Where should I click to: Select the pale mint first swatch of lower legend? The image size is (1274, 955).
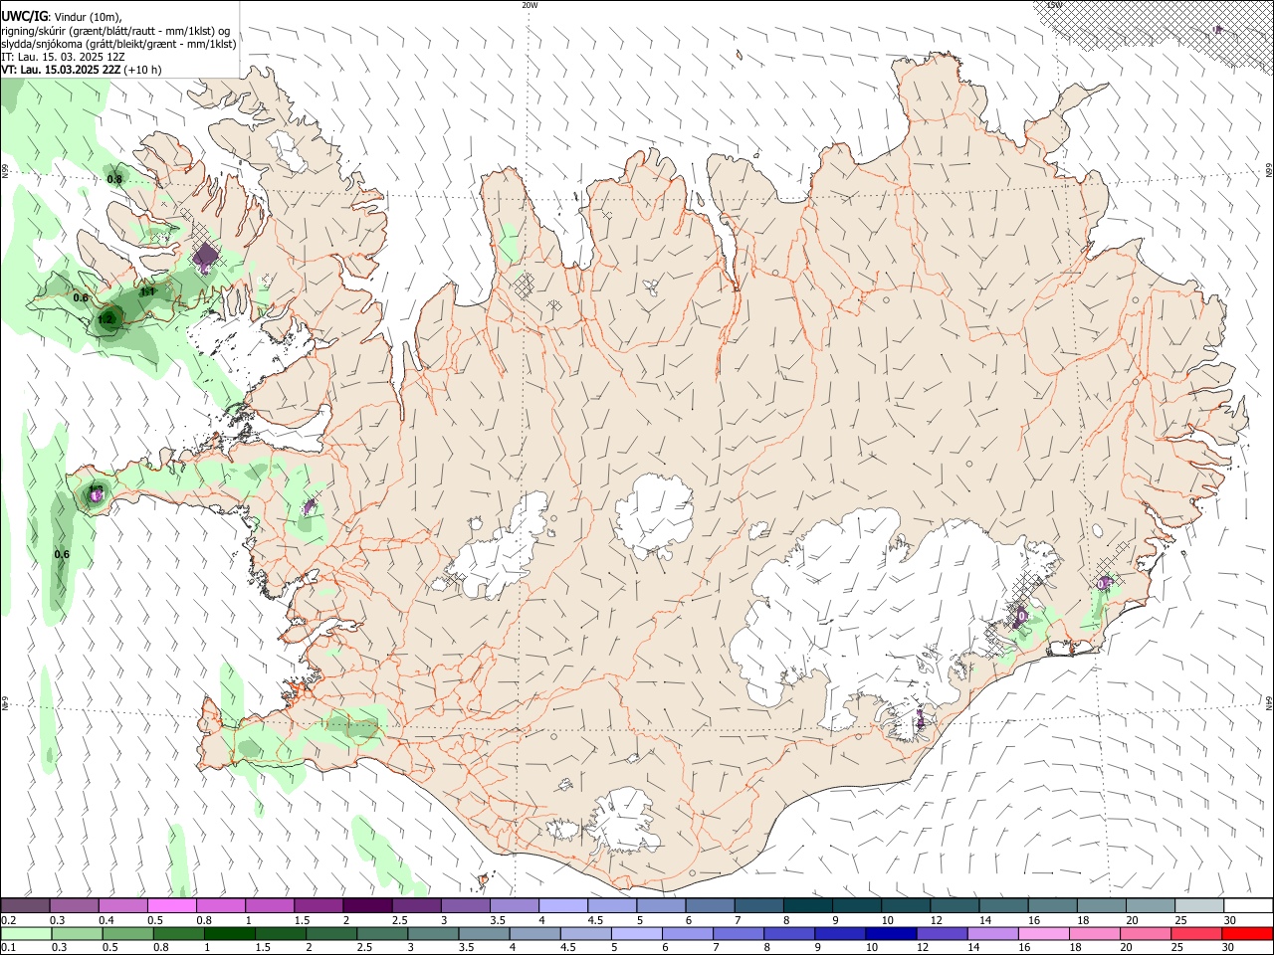click(x=25, y=934)
